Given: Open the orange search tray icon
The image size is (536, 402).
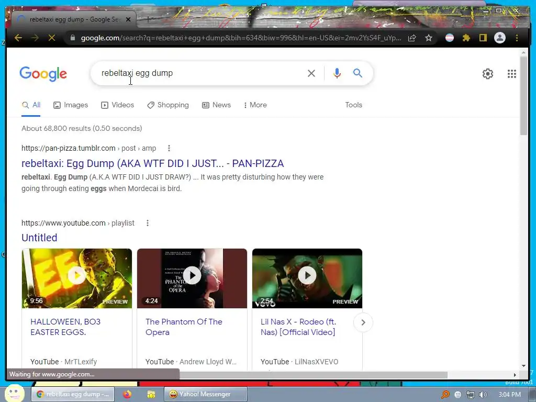Looking at the screenshot, I should tap(445, 395).
